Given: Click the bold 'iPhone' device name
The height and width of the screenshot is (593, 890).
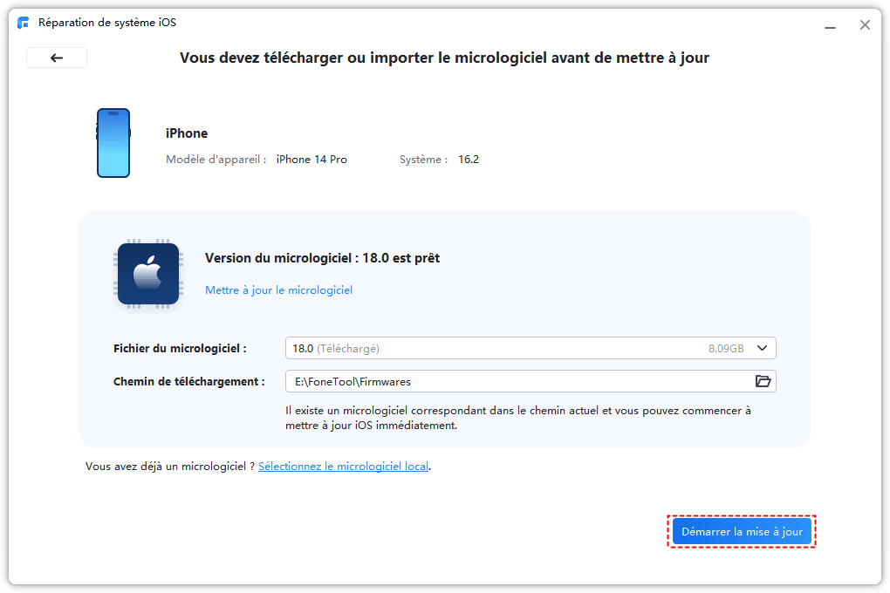Looking at the screenshot, I should point(187,133).
